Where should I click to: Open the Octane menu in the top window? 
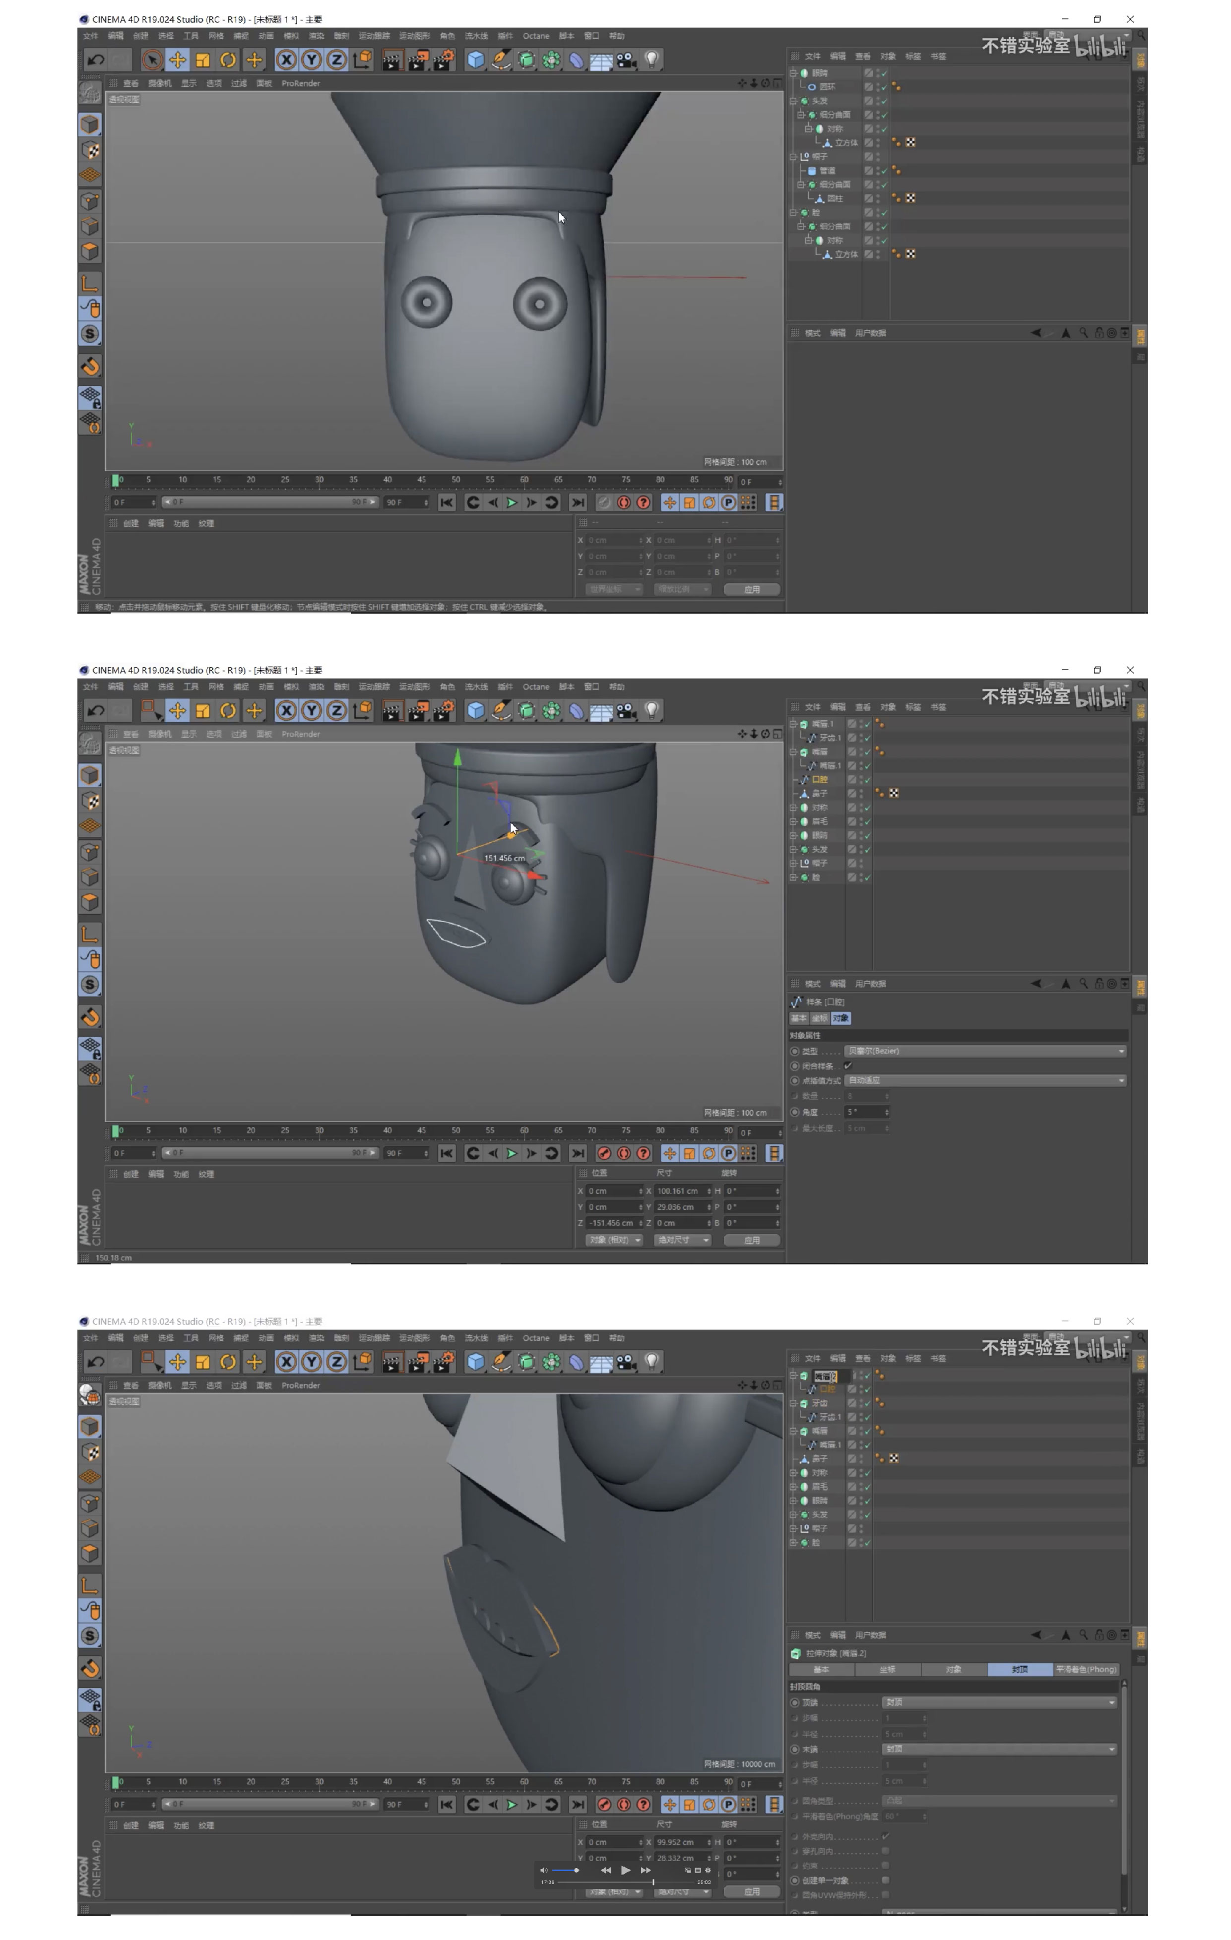(536, 36)
